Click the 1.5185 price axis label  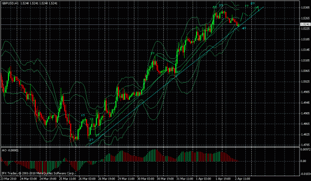click(x=305, y=39)
